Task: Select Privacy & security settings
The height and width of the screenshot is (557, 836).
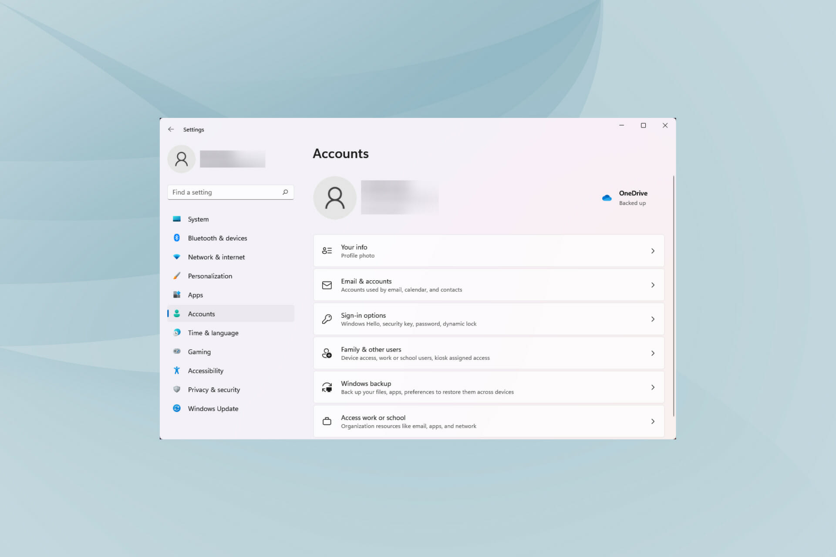Action: coord(214,390)
